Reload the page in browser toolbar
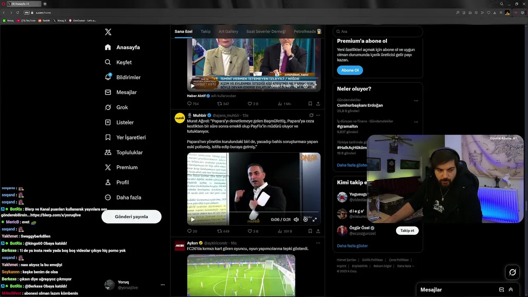 coord(18,13)
